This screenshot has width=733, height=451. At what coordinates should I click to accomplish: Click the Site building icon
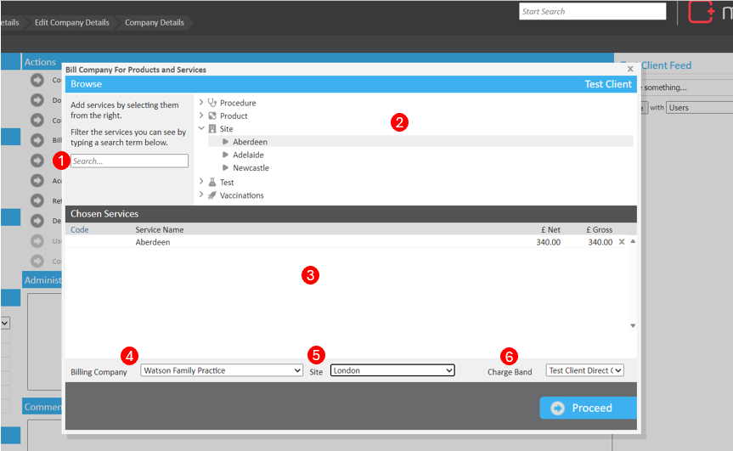[212, 129]
